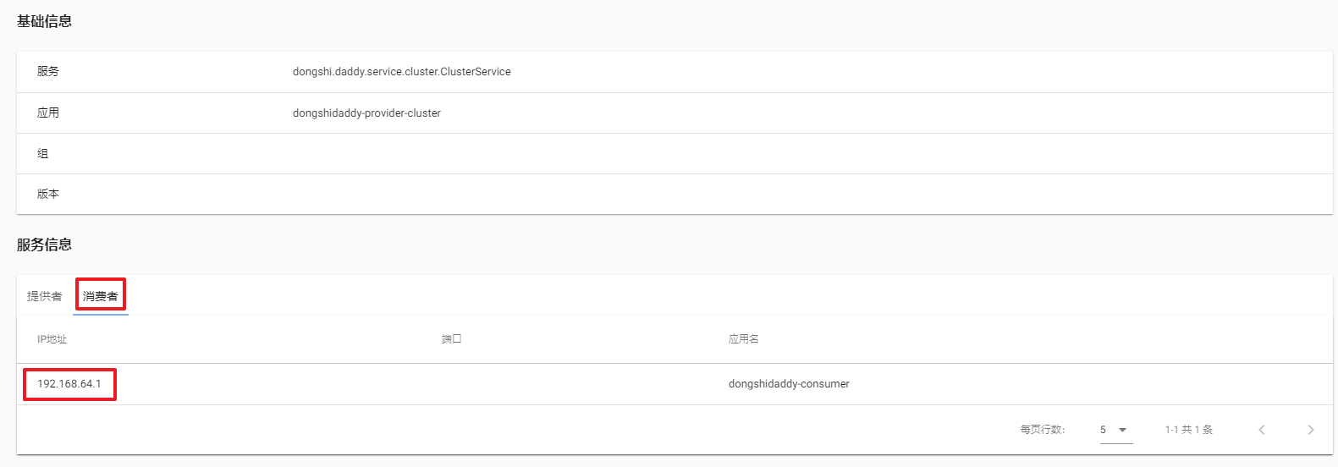This screenshot has width=1338, height=467.
Task: Click the 端口 column header
Action: tap(452, 339)
